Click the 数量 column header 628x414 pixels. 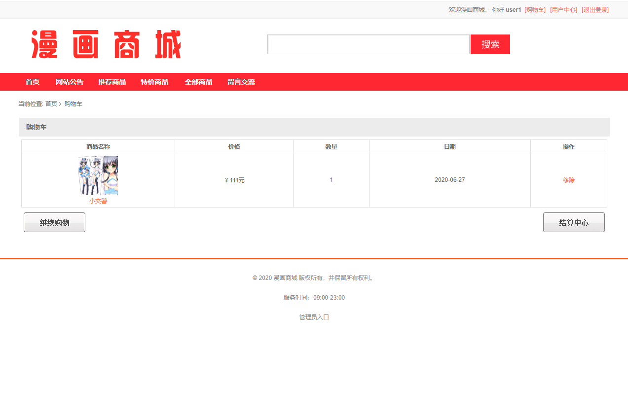point(332,147)
